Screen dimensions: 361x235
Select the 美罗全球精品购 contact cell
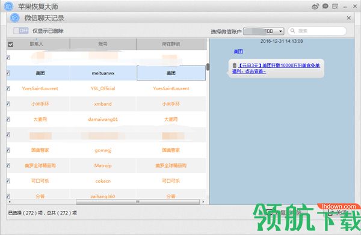click(x=40, y=165)
